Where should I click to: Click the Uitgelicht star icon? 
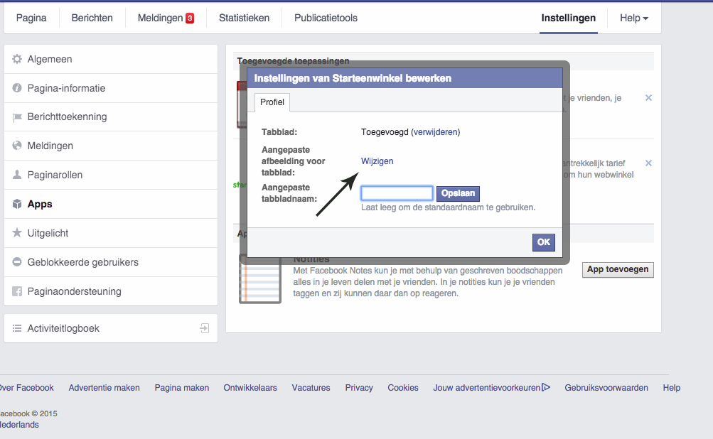point(17,233)
